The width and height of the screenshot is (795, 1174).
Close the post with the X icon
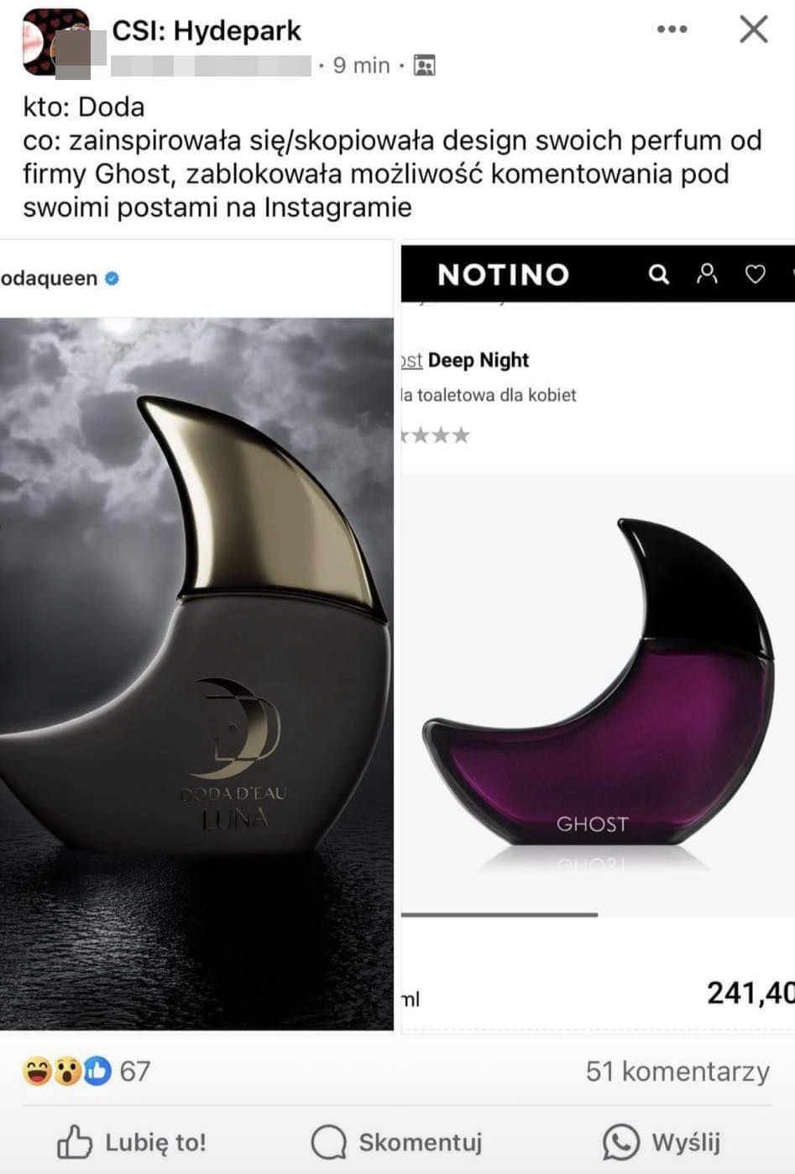pos(753,29)
